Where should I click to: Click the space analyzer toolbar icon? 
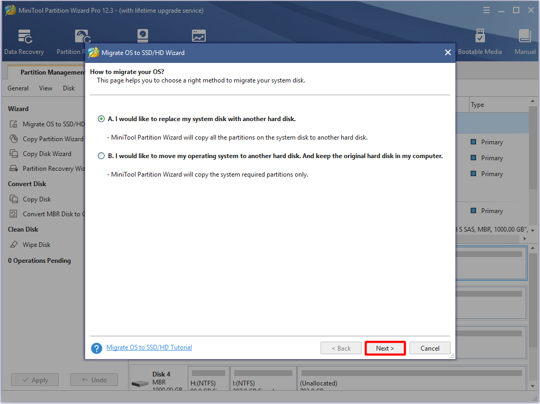click(x=199, y=36)
